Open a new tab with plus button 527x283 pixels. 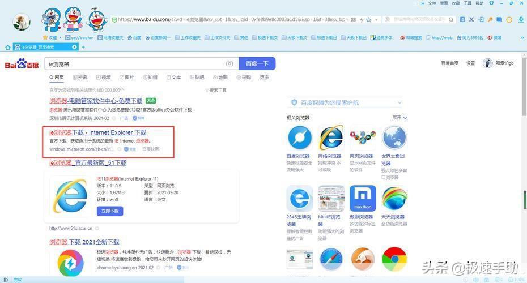pyautogui.click(x=83, y=47)
